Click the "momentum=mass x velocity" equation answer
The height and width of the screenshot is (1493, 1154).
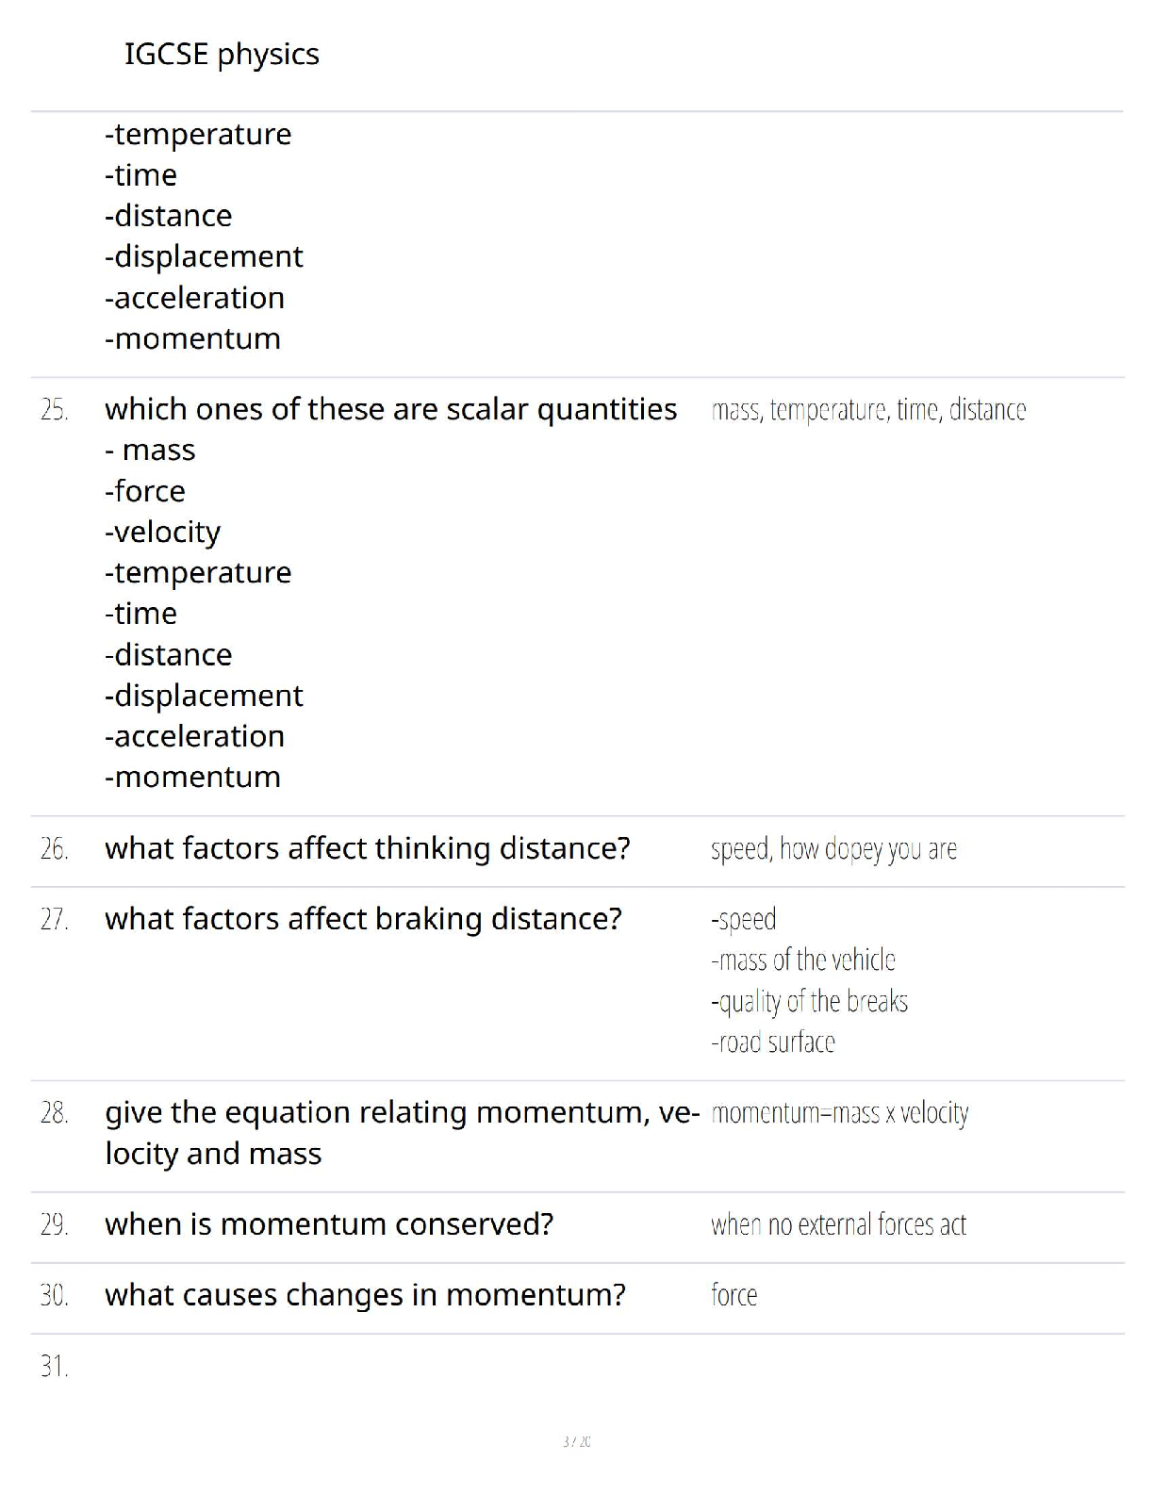(840, 1113)
